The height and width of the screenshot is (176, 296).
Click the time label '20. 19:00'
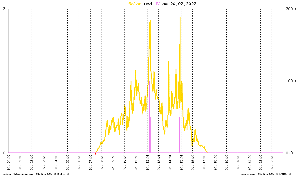click(x=227, y=163)
